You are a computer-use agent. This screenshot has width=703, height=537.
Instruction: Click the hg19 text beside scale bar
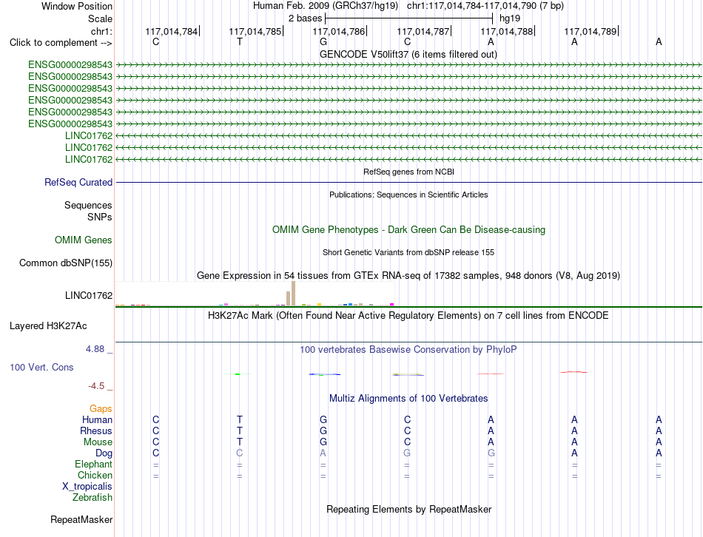(510, 18)
